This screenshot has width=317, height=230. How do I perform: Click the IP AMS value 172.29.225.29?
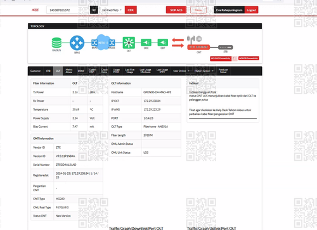152,109
